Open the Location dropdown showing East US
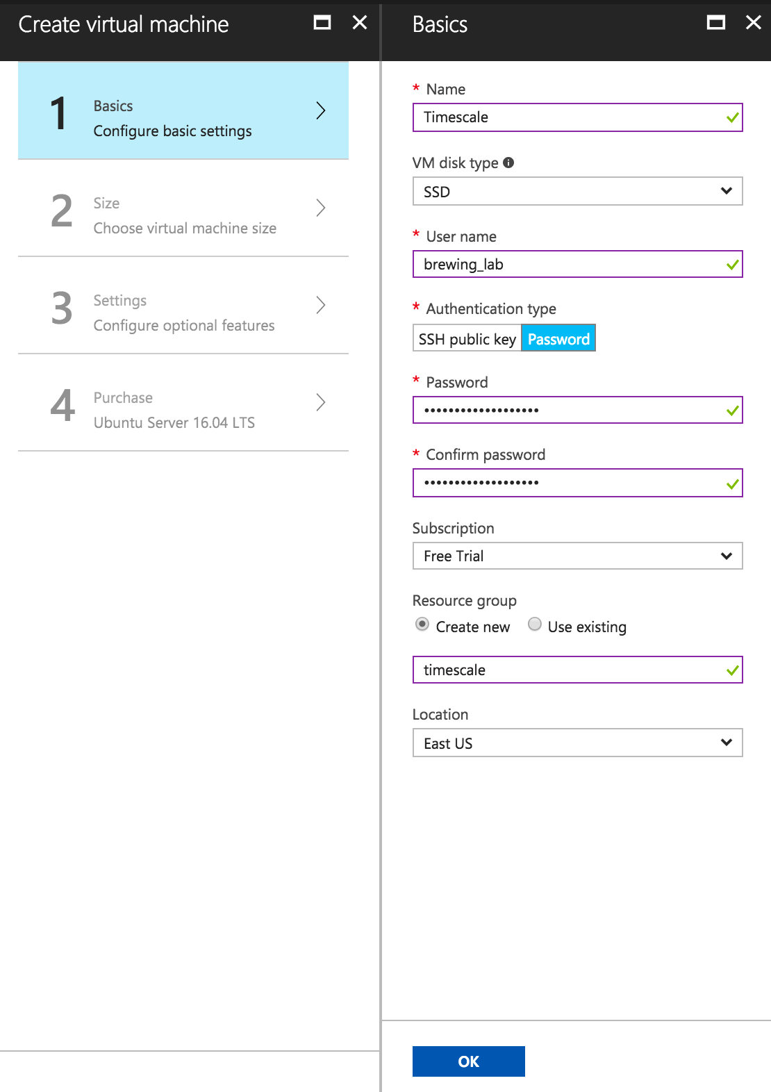This screenshot has height=1092, width=771. (577, 743)
